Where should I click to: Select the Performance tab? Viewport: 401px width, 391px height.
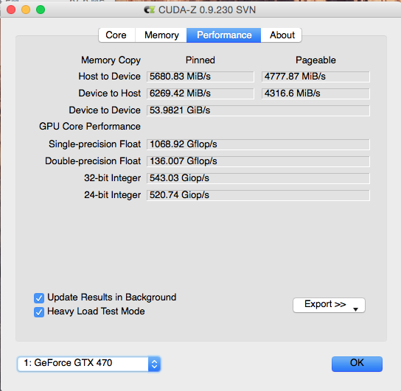tap(224, 35)
